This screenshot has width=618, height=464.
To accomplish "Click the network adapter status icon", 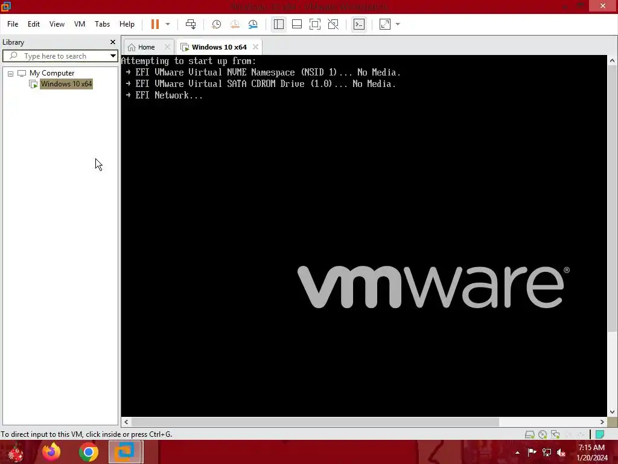I will click(x=555, y=434).
